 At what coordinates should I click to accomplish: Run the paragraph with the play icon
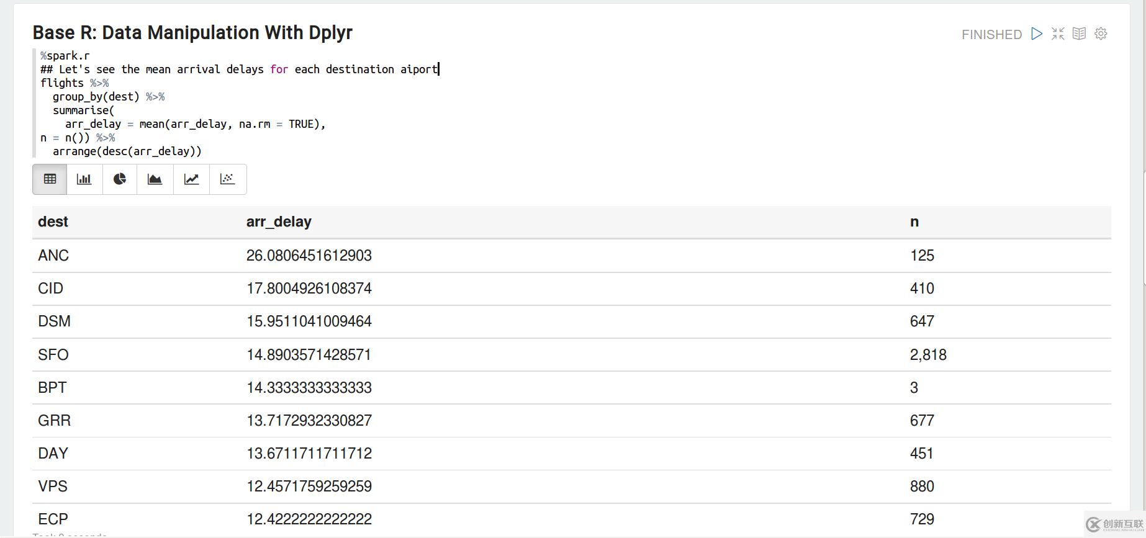click(1036, 34)
